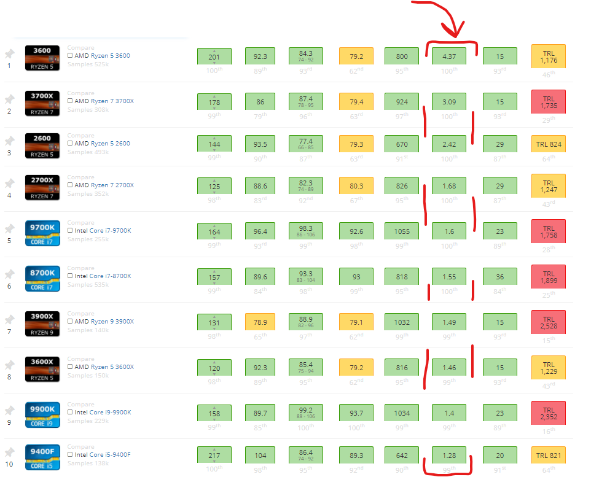Click the 104 cell for Core i5-9400F
The width and height of the screenshot is (591, 477).
[260, 455]
